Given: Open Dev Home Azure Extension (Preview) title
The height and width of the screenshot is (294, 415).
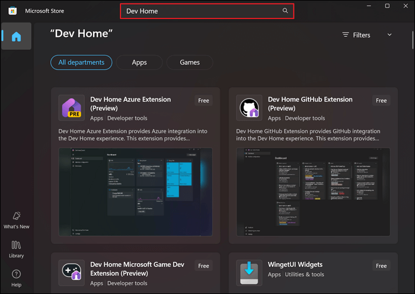Looking at the screenshot, I should coord(130,104).
